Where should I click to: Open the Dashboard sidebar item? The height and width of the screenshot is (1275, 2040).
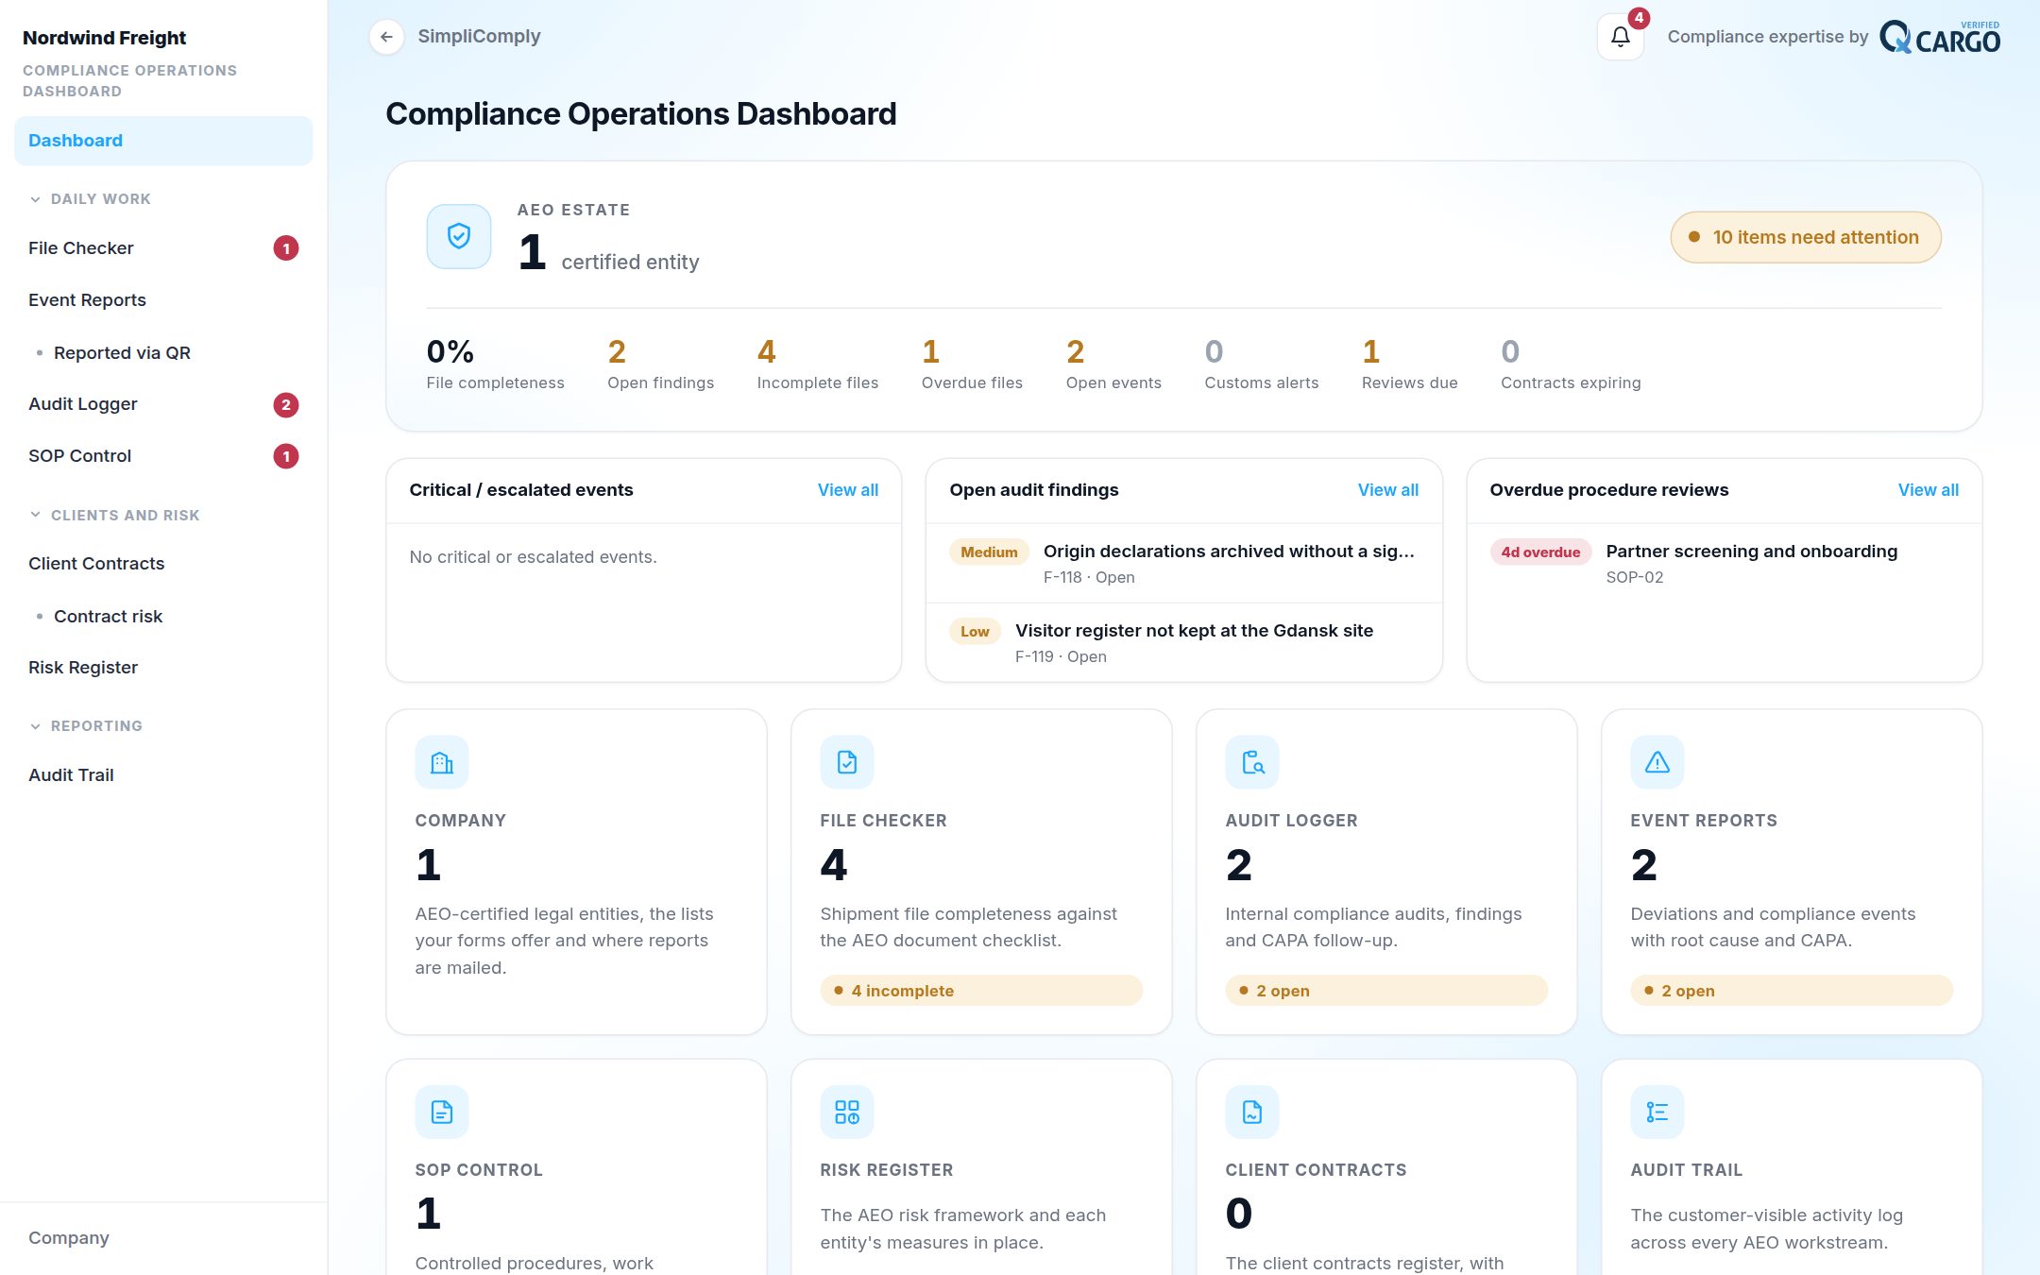(163, 141)
